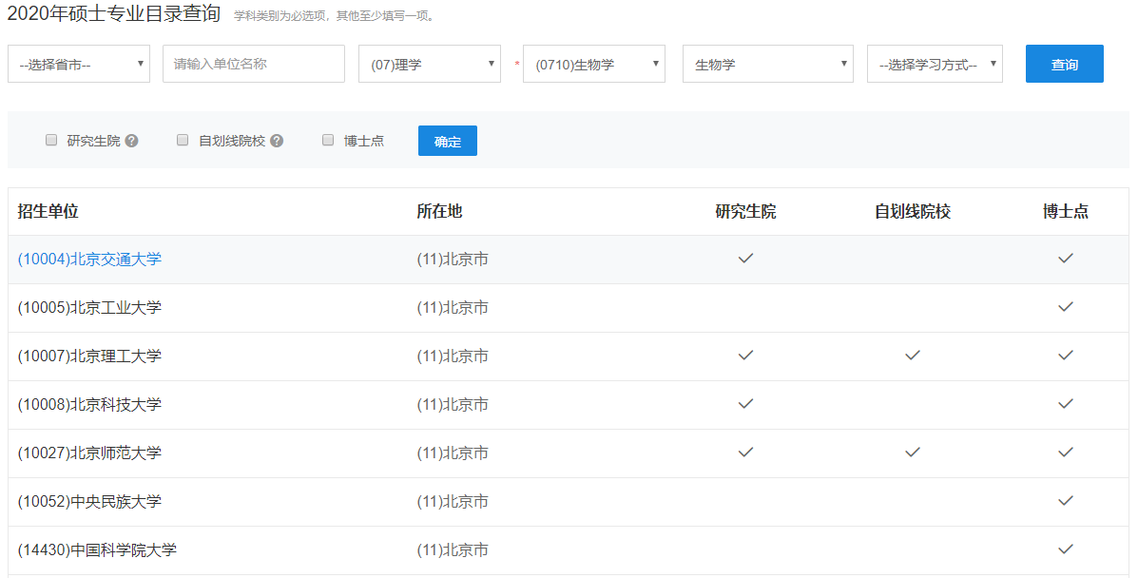Viewport: 1138px width, 578px height.
Task: Tick the 研究生院 filter checkbox
Action: point(51,140)
